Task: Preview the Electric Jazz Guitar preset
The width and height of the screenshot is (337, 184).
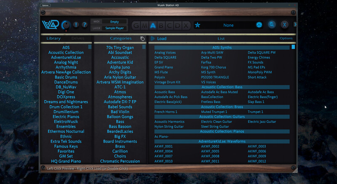Action: tap(262, 122)
